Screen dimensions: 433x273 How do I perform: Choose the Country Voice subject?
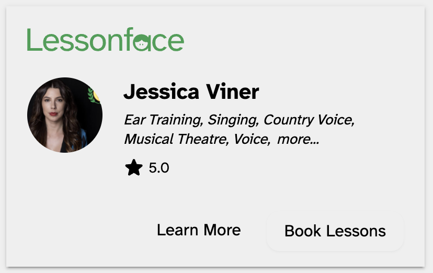click(x=309, y=120)
